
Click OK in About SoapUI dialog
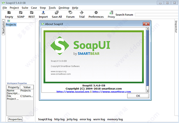click(x=138, y=96)
